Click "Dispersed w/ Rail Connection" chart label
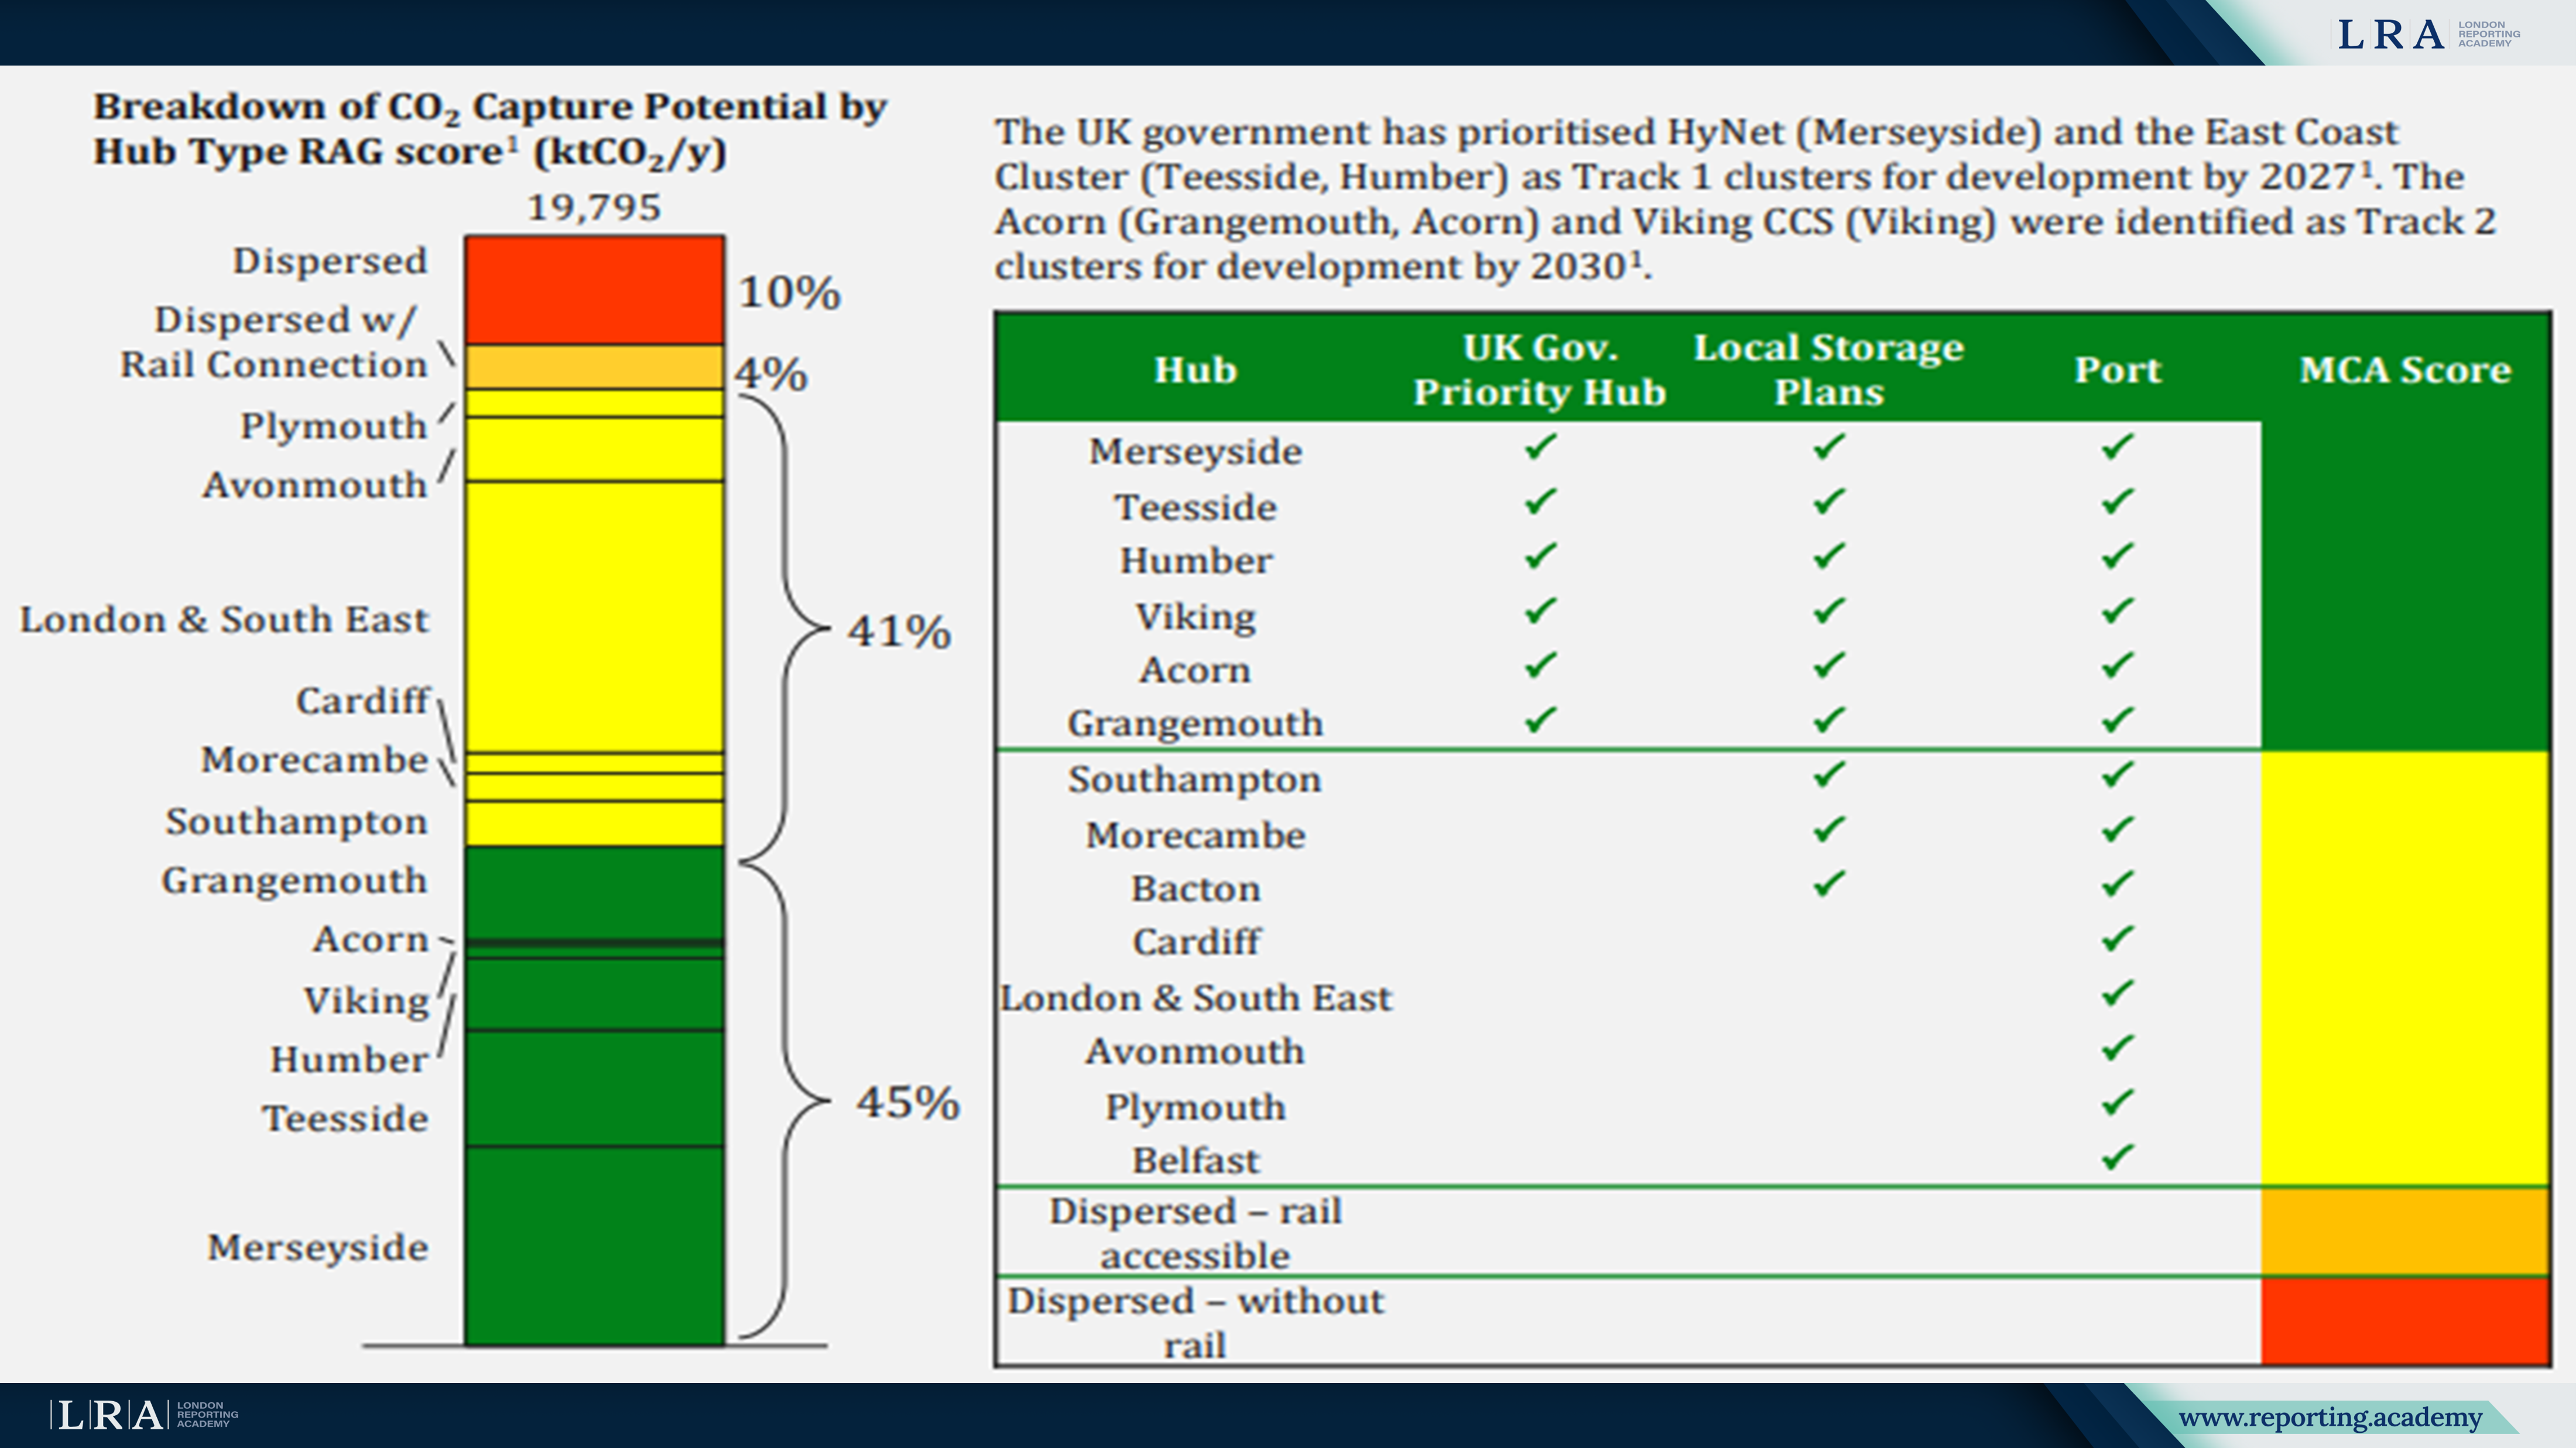This screenshot has width=2576, height=1448. click(x=274, y=342)
